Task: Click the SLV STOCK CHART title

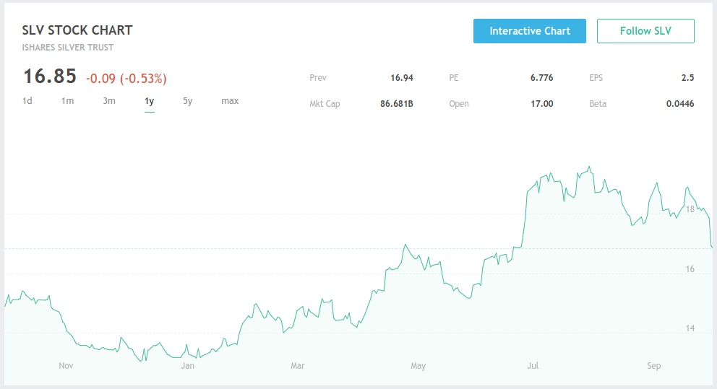Action: pos(77,30)
